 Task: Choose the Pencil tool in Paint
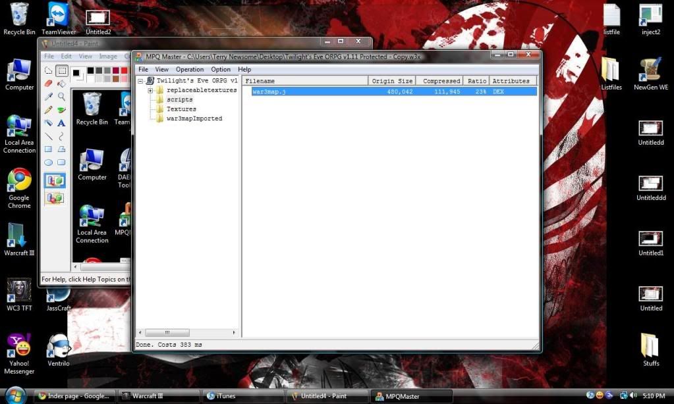(49, 110)
